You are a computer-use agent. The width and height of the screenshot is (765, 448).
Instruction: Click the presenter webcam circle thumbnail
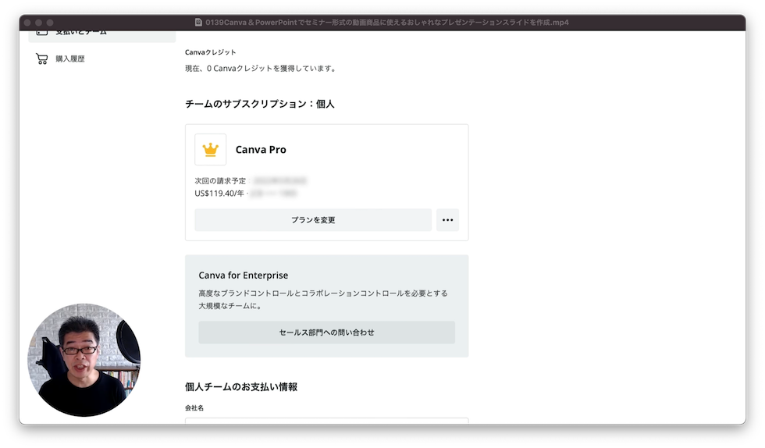click(x=84, y=360)
